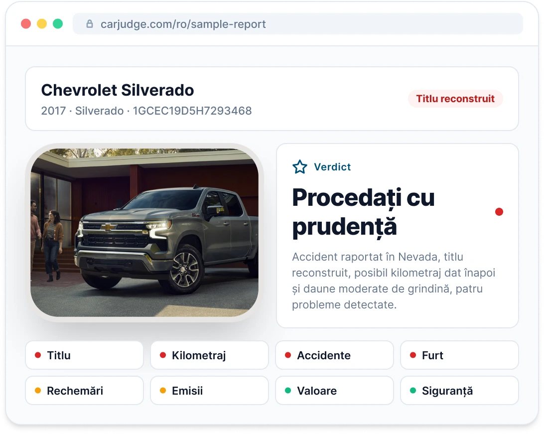Open the Emisii category chip

pos(210,391)
